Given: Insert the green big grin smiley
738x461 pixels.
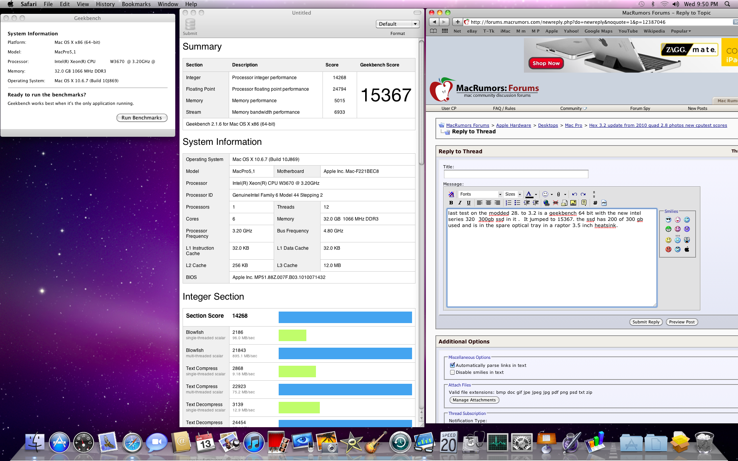Looking at the screenshot, I should [x=668, y=229].
